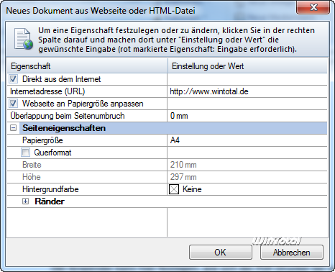335x272 pixels.
Task: Click the 'Direkt aus dem Internet' label
Action: [x=62, y=79]
